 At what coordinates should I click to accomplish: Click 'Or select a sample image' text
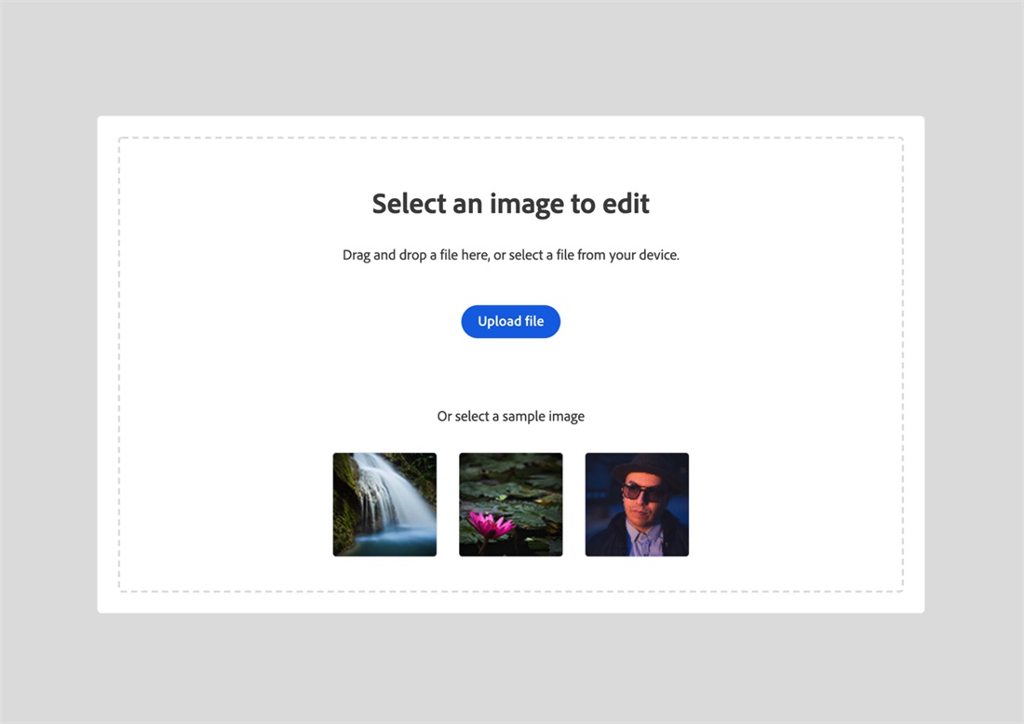510,416
